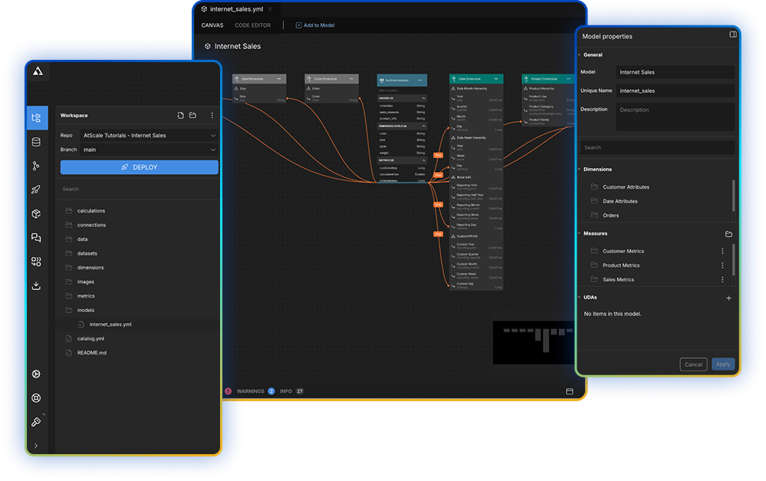Screen dimensions: 766x481
Task: Select the import/download icon in sidebar
Action: (36, 285)
